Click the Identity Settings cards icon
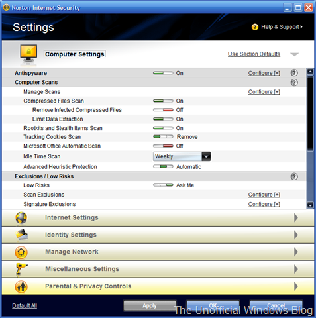This screenshot has width=316, height=318. pos(22,235)
